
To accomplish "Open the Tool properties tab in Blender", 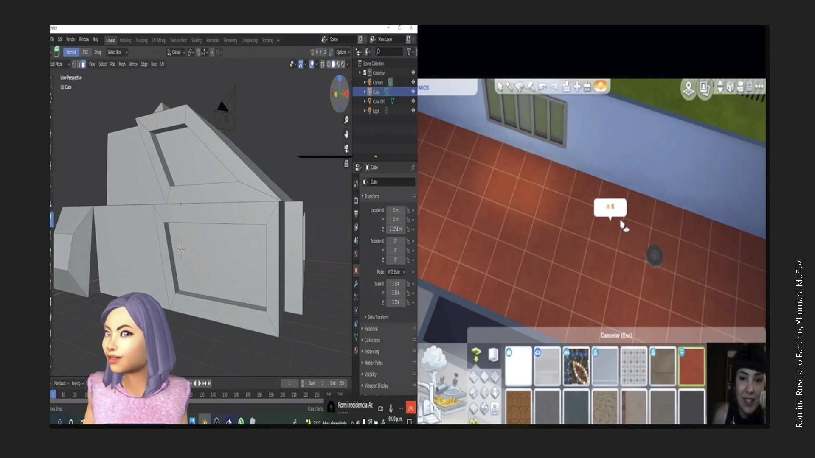I will [x=356, y=184].
